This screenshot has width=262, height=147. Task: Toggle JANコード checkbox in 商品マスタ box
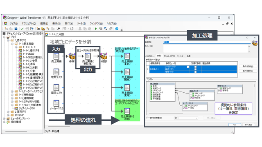[191, 94]
